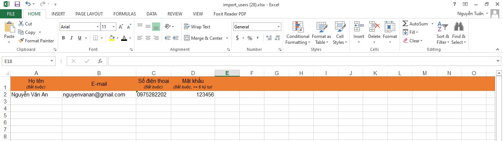Switch to the FORMULAS ribbon tab
Image resolution: width=503 pixels, height=141 pixels.
point(124,14)
